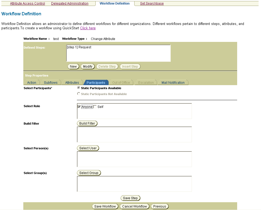The width and height of the screenshot is (261, 210).
Task: Select the Participants step tab
Action: click(96, 82)
